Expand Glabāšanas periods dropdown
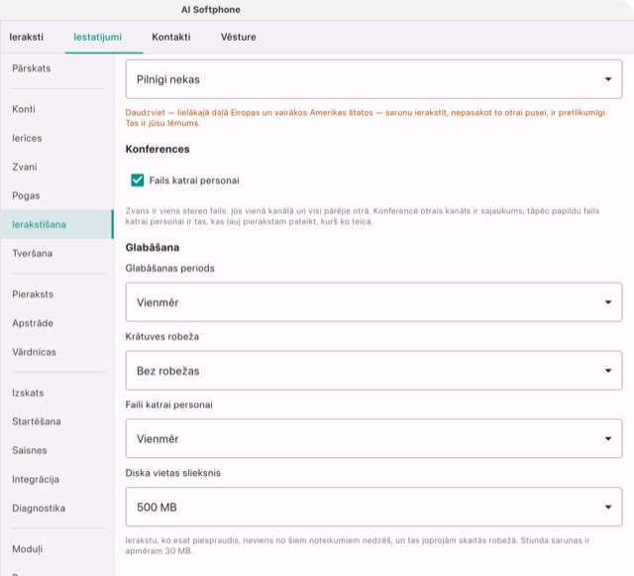Viewport: 634px width, 576px height. pyautogui.click(x=373, y=302)
